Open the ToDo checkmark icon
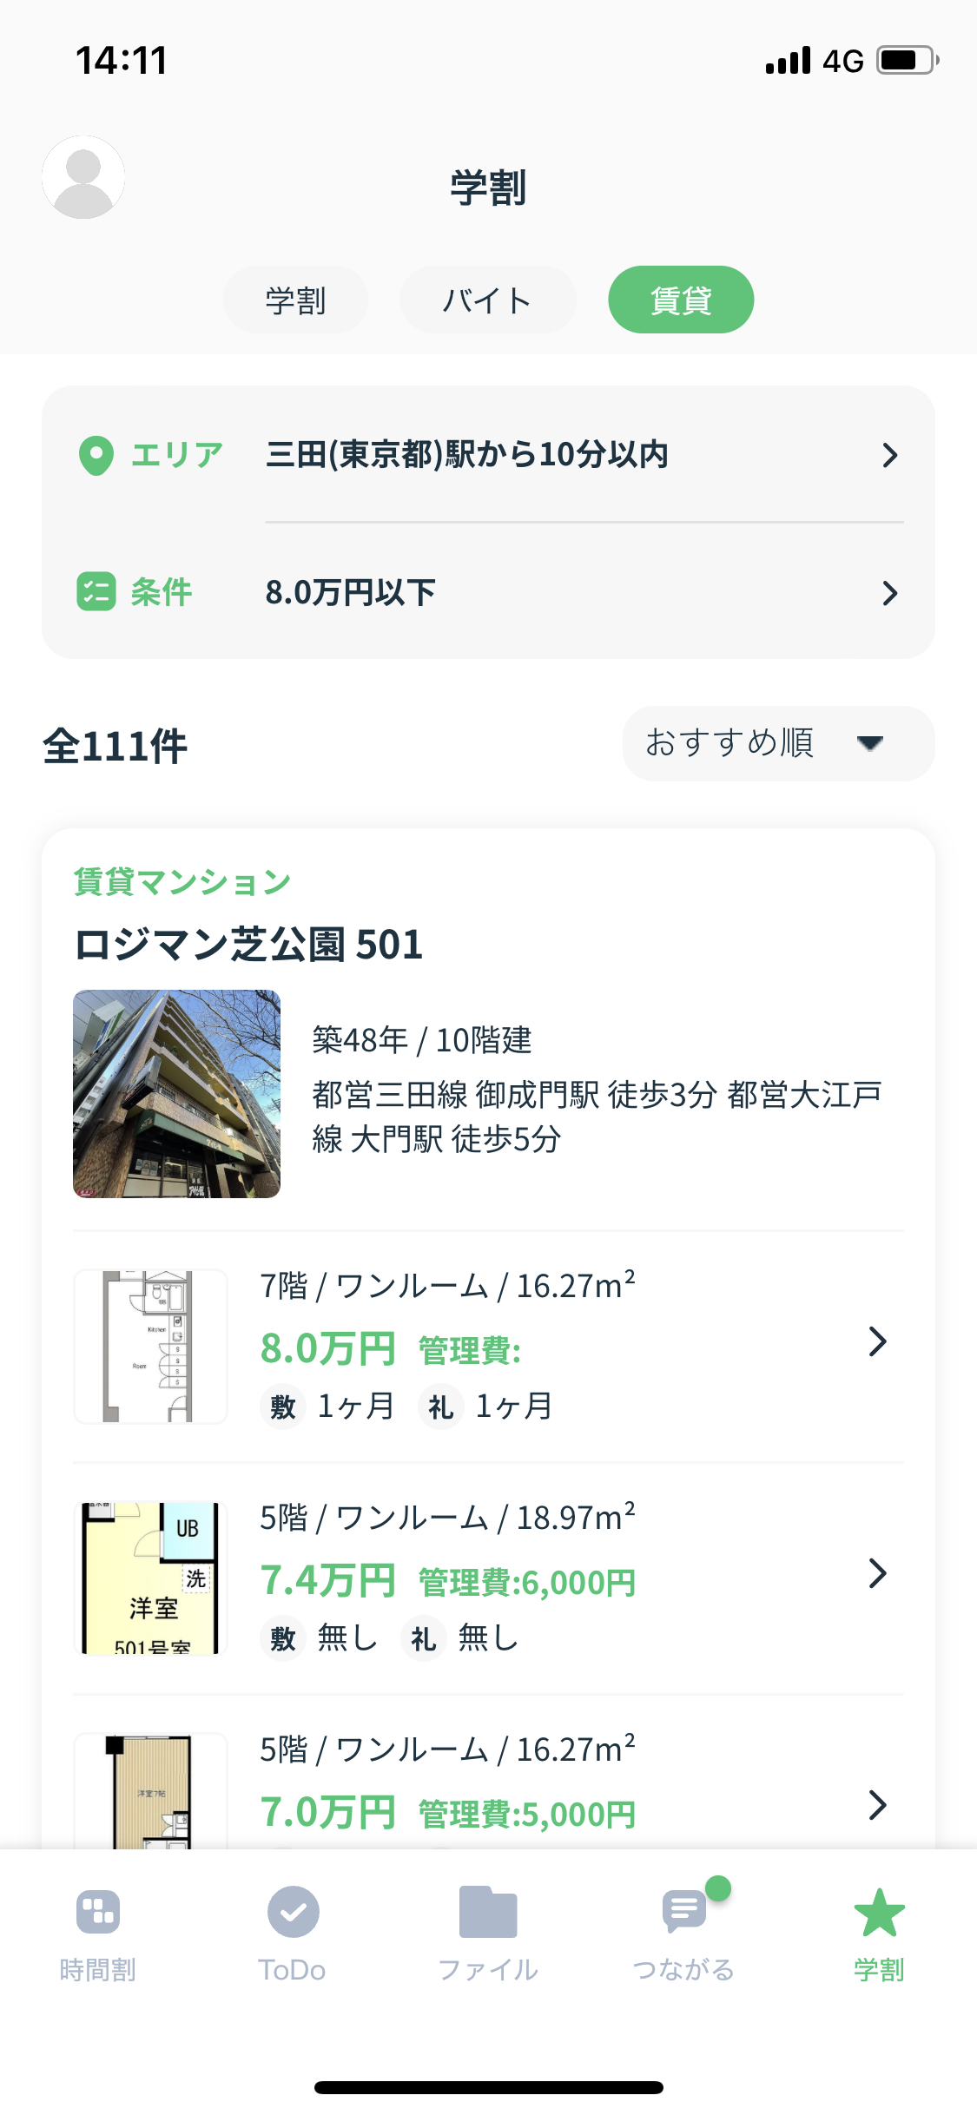Image resolution: width=977 pixels, height=2115 pixels. (x=293, y=1912)
